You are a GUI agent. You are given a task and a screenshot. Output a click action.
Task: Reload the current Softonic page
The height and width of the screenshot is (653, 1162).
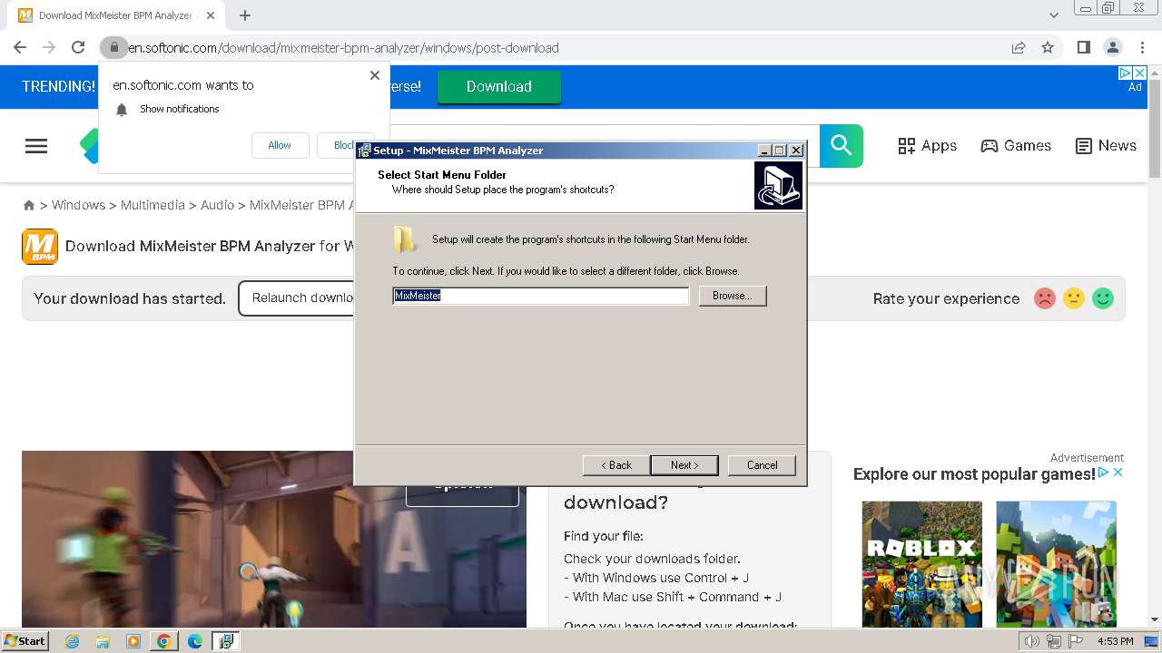point(78,48)
